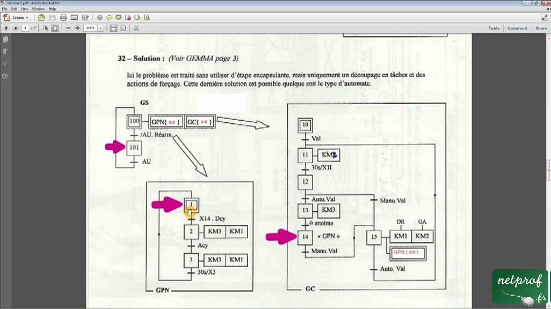Open the Window menu

coord(38,9)
